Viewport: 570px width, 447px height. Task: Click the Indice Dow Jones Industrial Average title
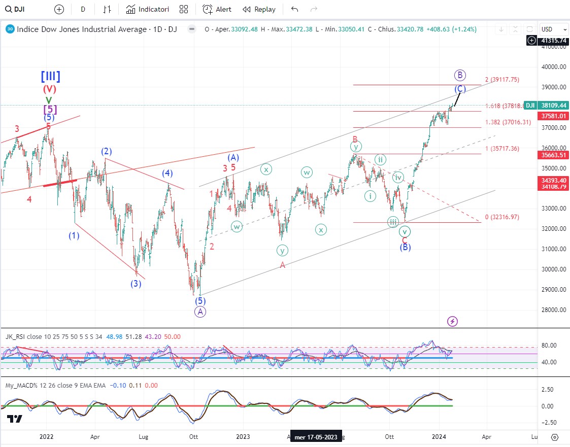point(97,29)
